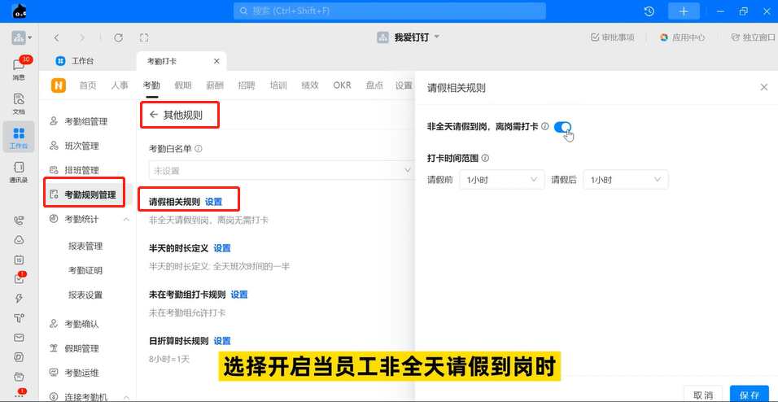Open the 工作台 workbench sidebar icon
The image size is (778, 402).
(19, 138)
